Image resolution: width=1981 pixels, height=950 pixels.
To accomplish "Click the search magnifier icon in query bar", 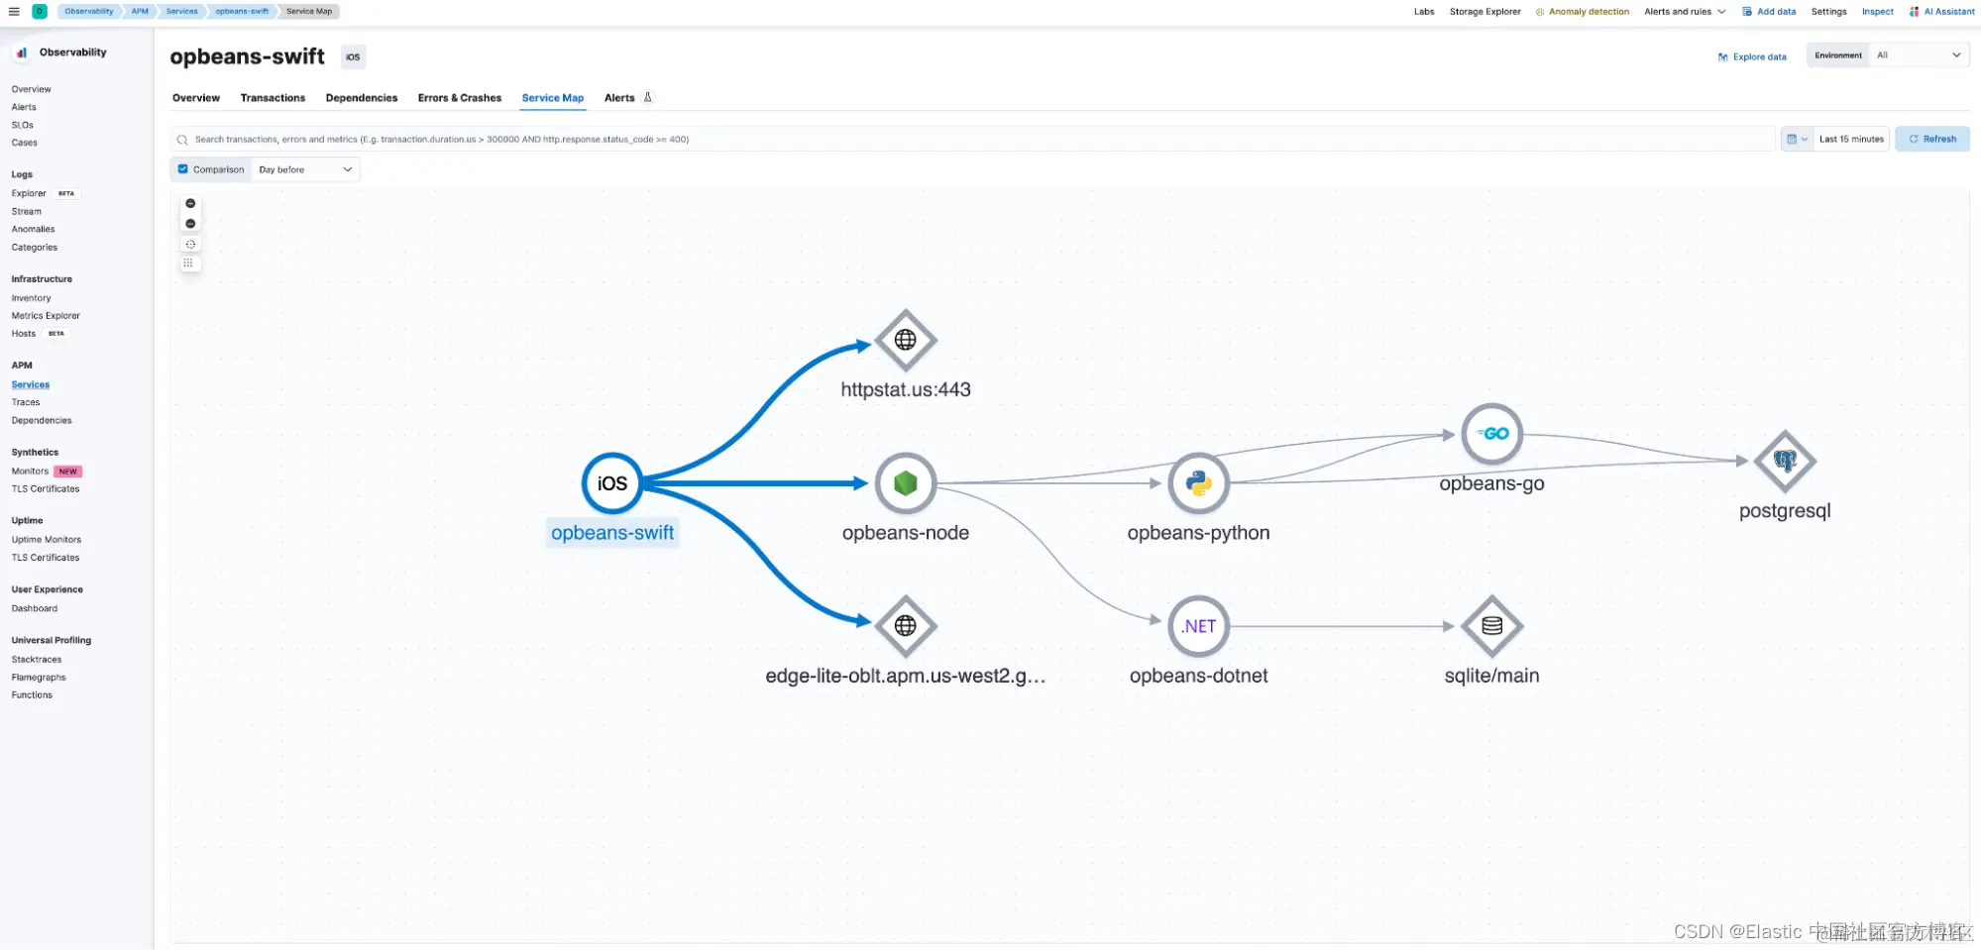I will pos(182,140).
